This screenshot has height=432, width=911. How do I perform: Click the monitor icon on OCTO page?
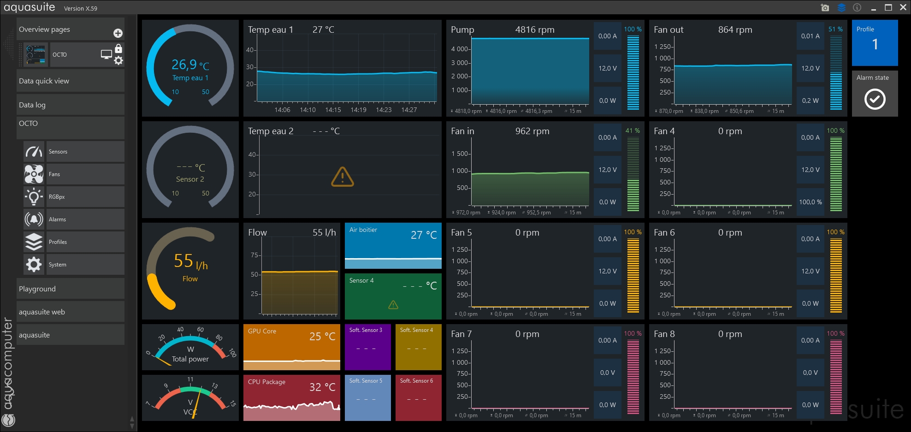pos(106,54)
